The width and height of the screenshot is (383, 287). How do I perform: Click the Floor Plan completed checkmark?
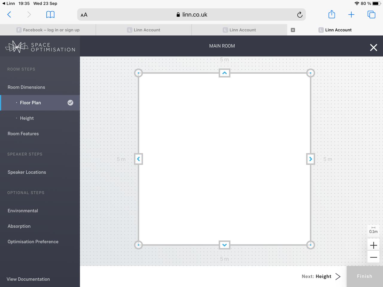tap(70, 103)
